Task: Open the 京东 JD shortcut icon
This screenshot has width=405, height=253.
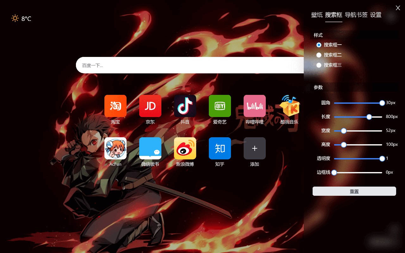Action: tap(150, 106)
